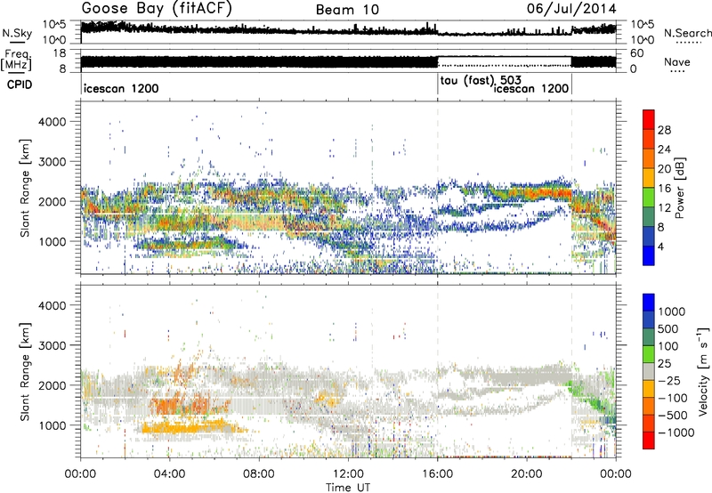Viewport: 712px width, 493px height.
Task: Click the 'Goose Bay (fitACF)' plot title
Action: [x=157, y=9]
